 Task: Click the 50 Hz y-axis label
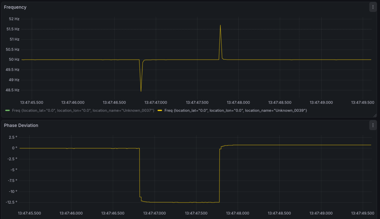click(x=14, y=60)
